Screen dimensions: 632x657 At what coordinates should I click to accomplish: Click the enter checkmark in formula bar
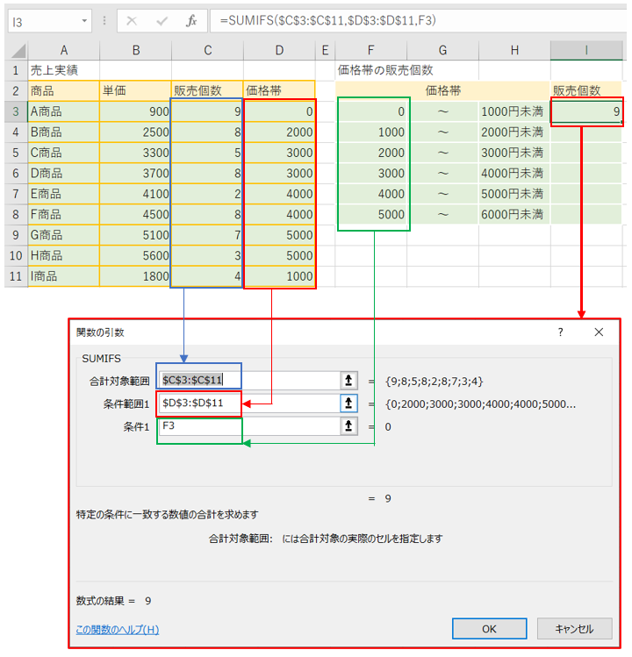tap(162, 20)
